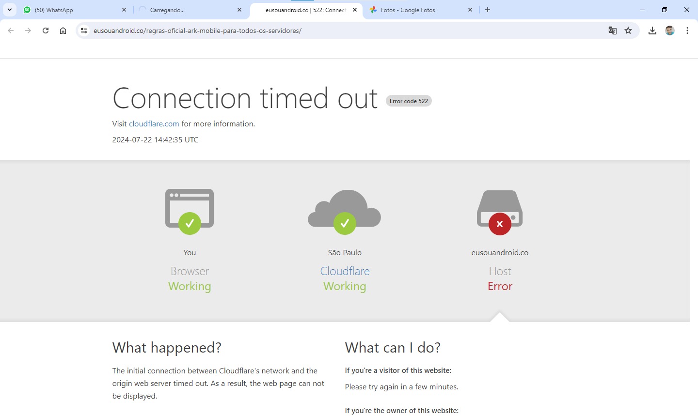Close the Google Fotos tab
This screenshot has height=416, width=698.
(x=470, y=10)
